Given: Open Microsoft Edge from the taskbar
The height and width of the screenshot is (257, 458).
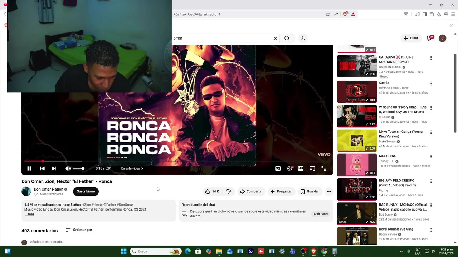Looking at the screenshot, I should (188, 251).
